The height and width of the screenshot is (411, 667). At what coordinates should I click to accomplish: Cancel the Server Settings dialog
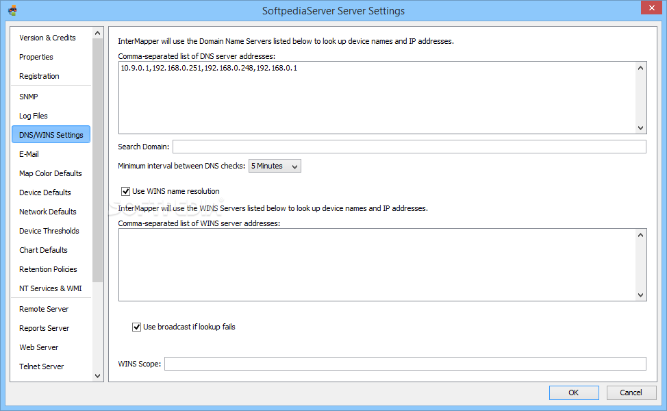pyautogui.click(x=631, y=393)
